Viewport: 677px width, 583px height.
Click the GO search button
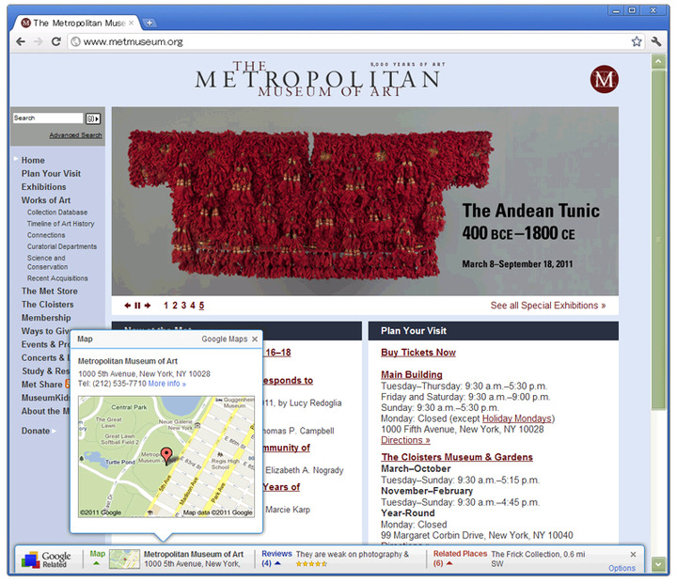93,118
